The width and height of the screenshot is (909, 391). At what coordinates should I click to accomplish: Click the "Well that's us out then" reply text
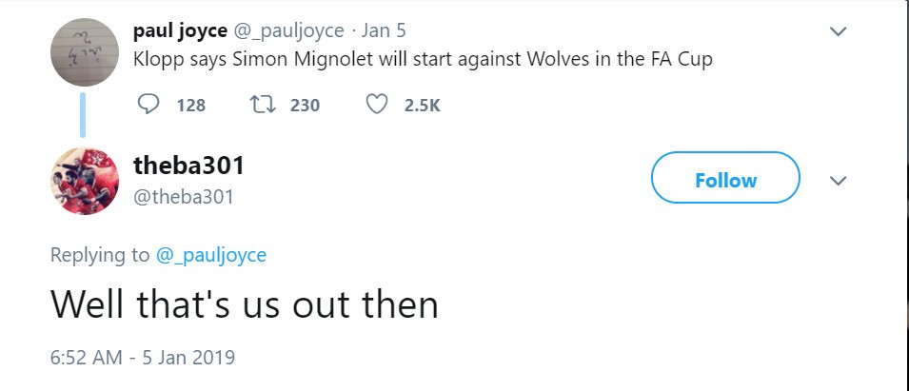(244, 304)
